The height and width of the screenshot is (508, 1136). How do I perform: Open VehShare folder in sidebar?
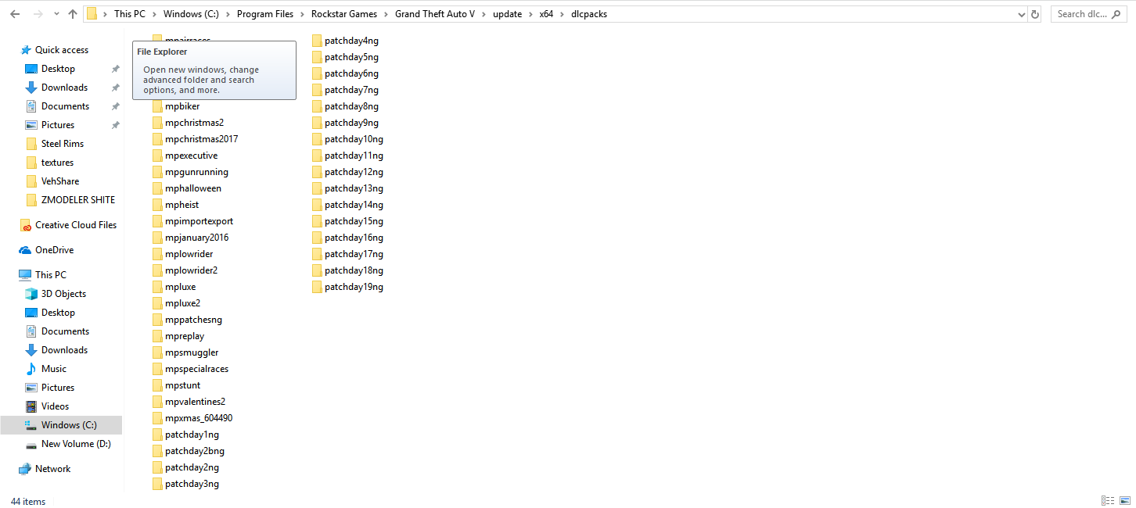click(60, 181)
